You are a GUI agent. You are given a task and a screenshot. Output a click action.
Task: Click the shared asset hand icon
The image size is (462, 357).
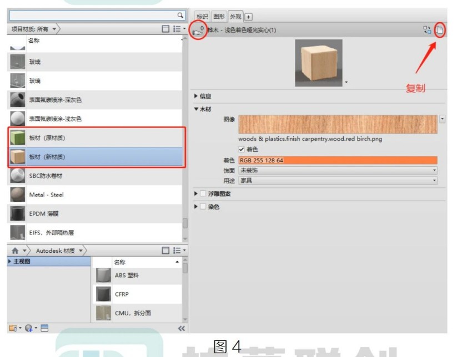click(x=198, y=30)
